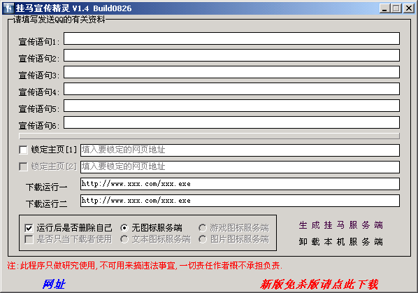
Task: Open the red 新版免杀版请点此下载 link
Action: (x=319, y=284)
